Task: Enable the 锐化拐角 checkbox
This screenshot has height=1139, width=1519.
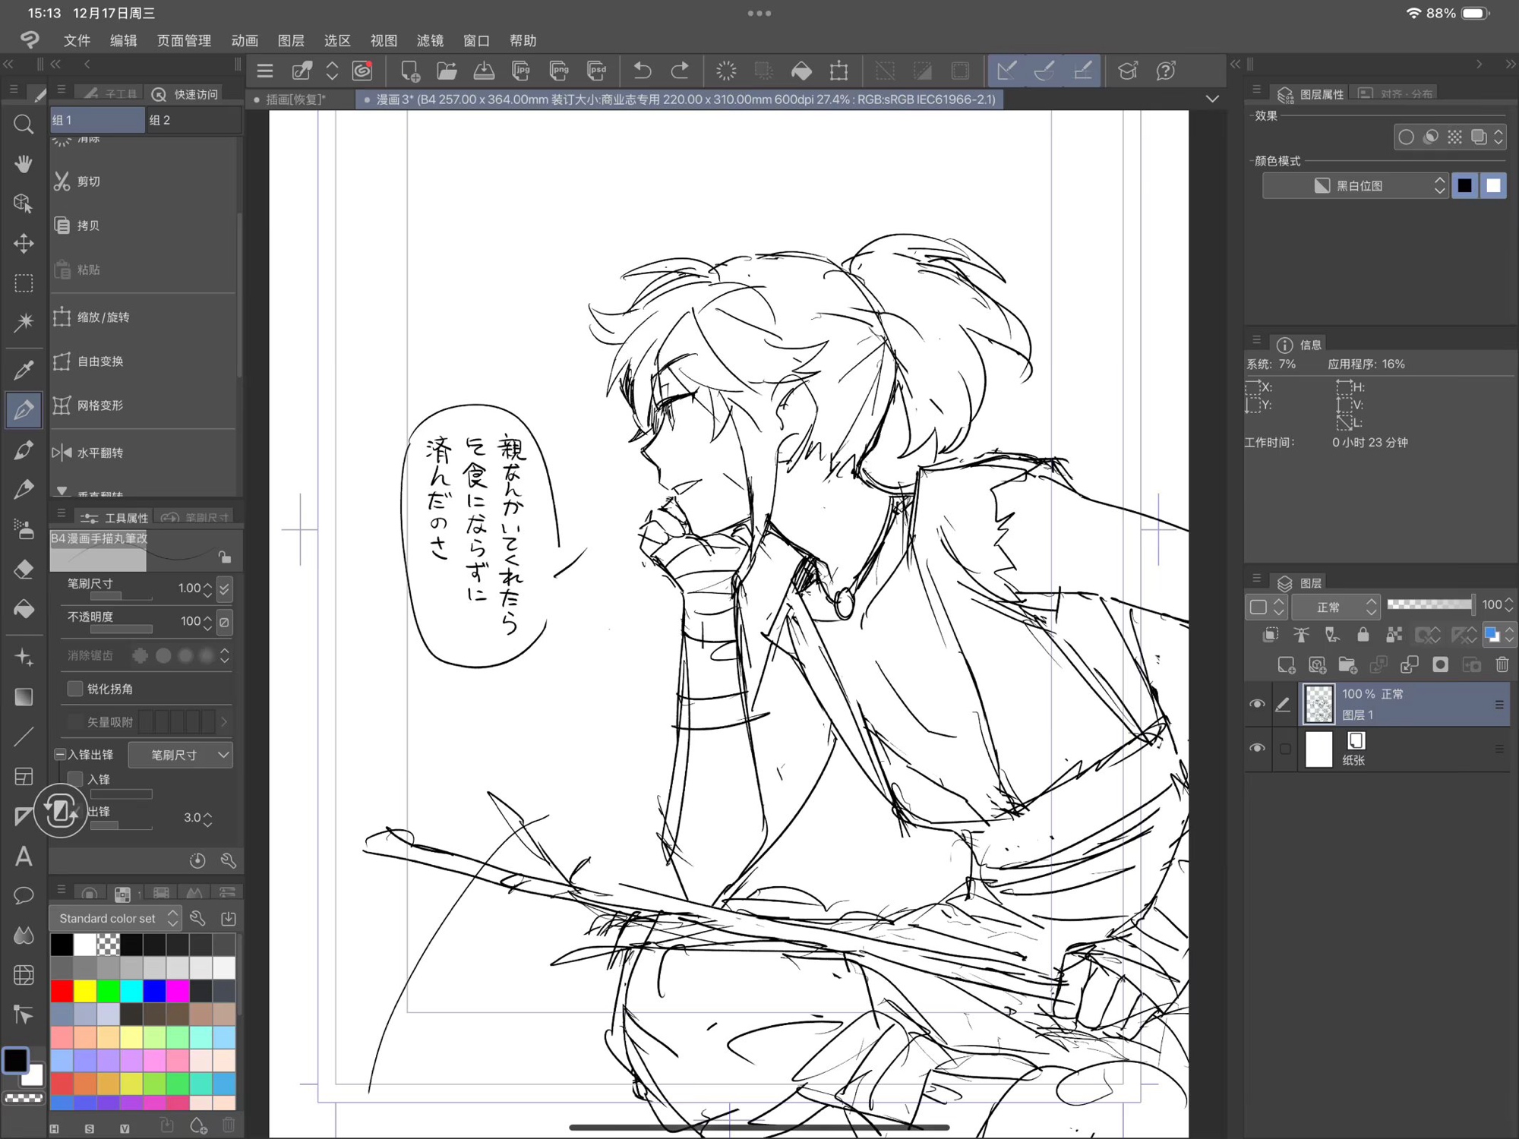Action: pos(75,689)
